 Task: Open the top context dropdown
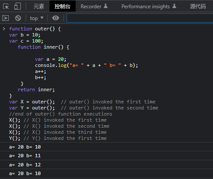37,18
